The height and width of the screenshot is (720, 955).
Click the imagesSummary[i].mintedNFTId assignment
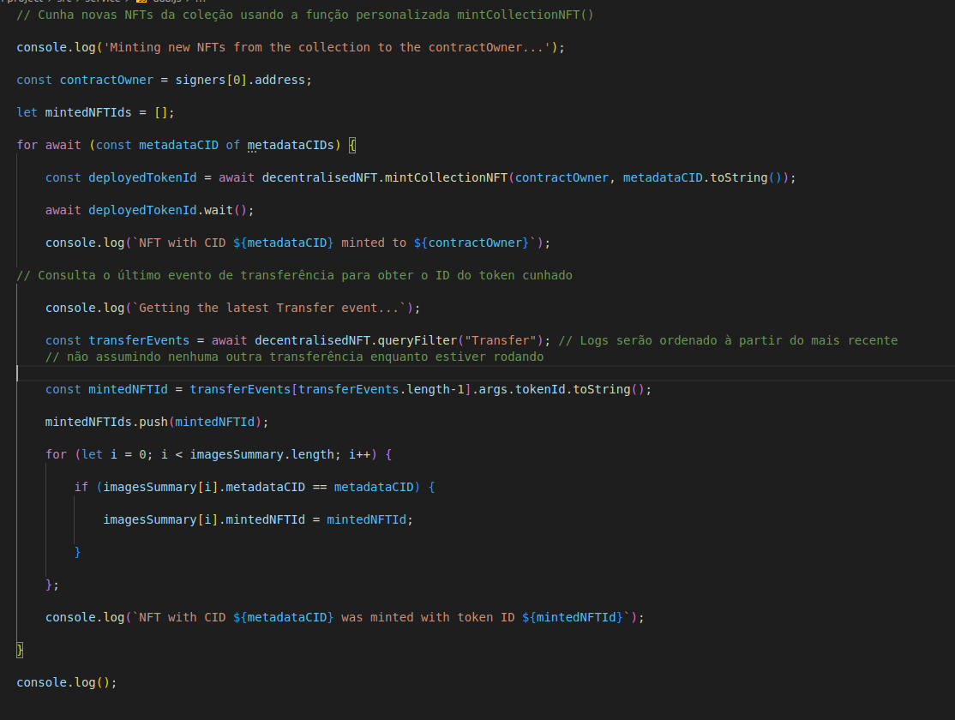[257, 519]
